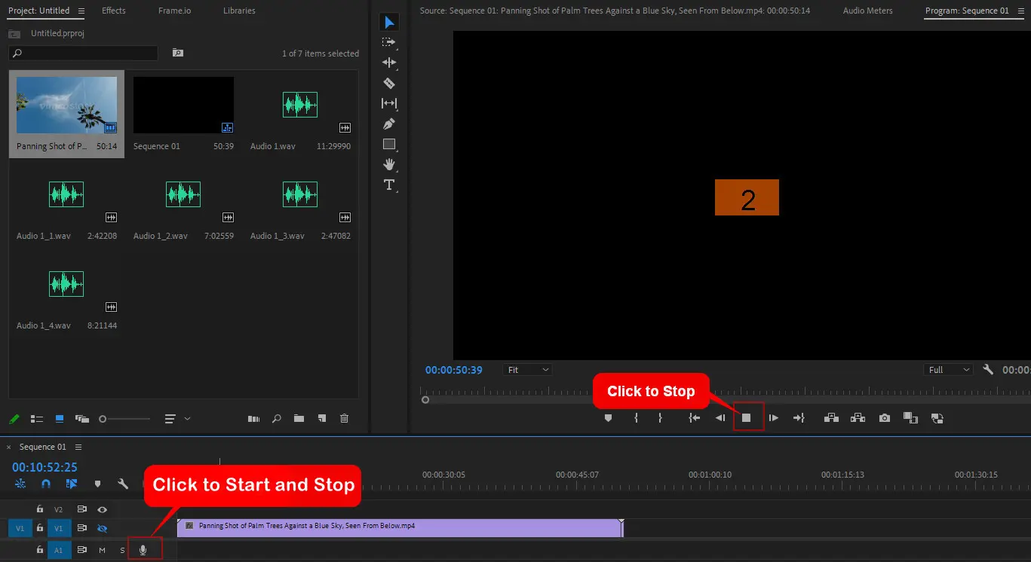The image size is (1031, 562).
Task: Switch to the Frame.io tab
Action: (x=174, y=11)
